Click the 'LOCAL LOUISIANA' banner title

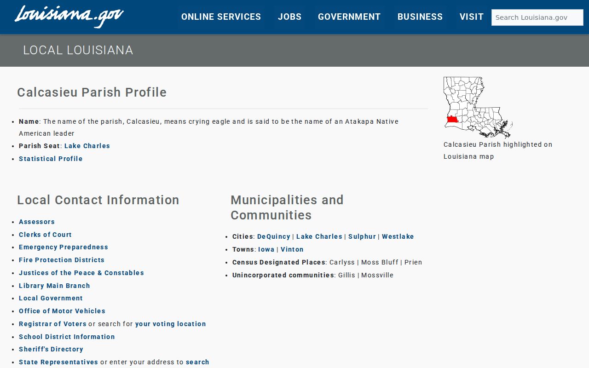[78, 50]
